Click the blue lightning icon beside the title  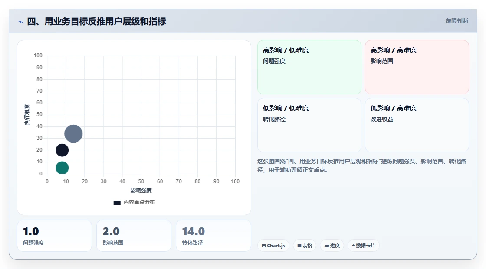pyautogui.click(x=20, y=22)
